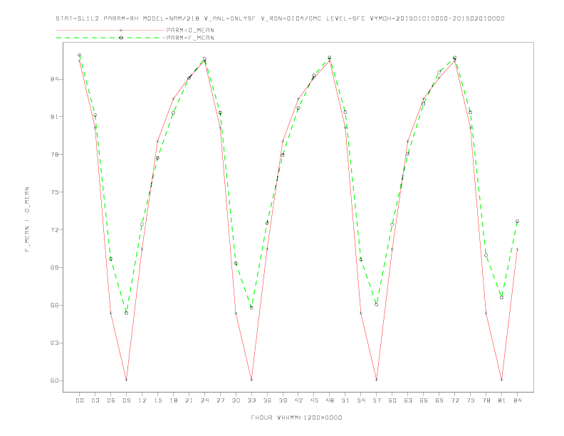Click F_MEAN circle point at hour 84
The height and width of the screenshot is (436, 564).
click(517, 222)
